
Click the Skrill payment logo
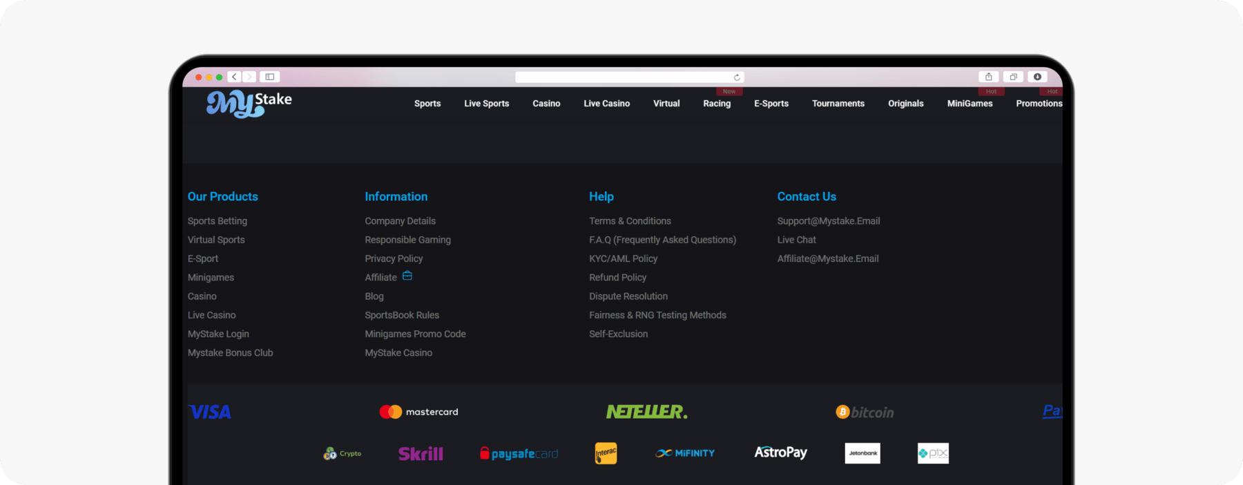click(x=421, y=454)
